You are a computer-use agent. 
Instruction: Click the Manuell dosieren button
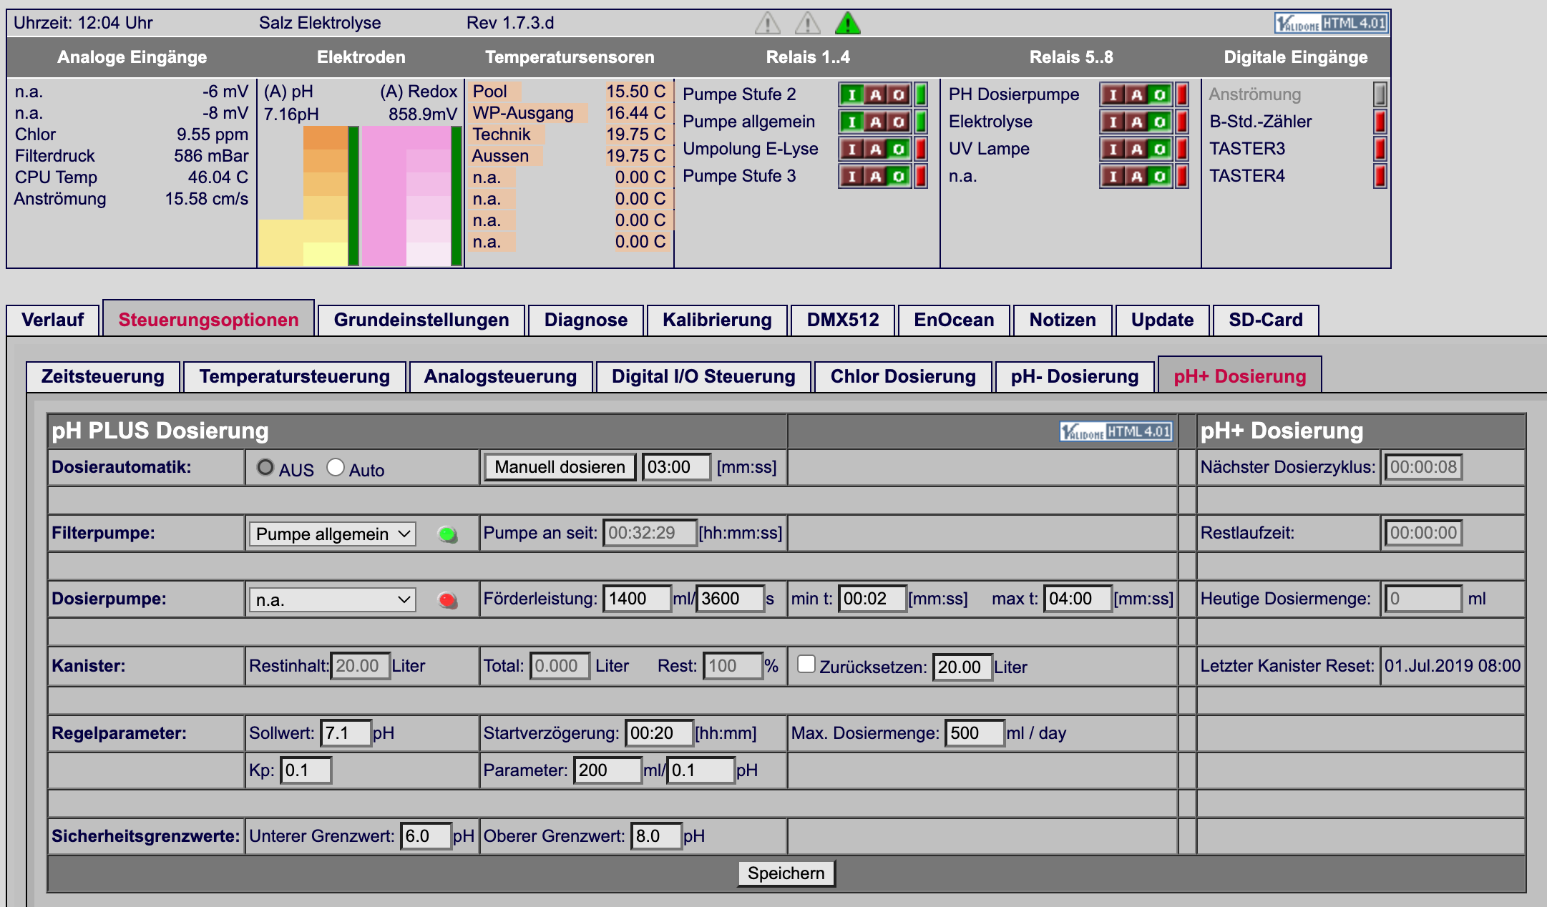click(560, 467)
